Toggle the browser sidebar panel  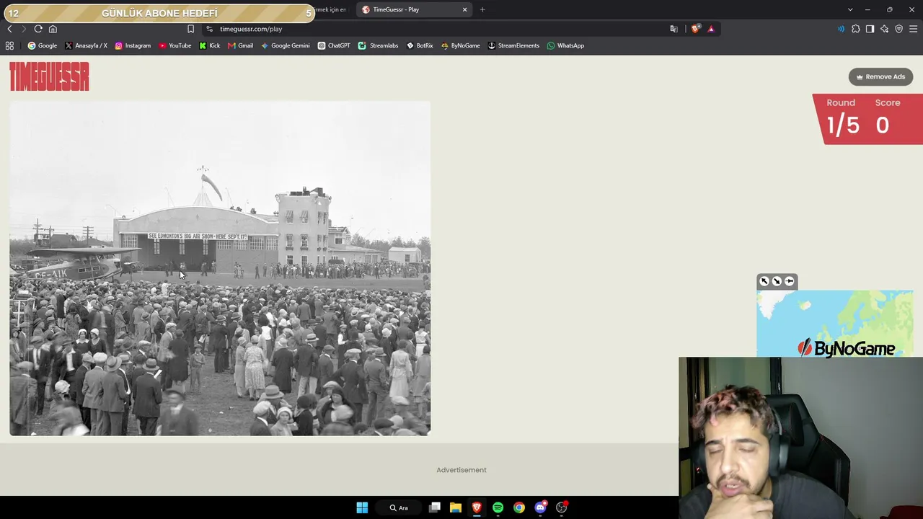point(870,29)
